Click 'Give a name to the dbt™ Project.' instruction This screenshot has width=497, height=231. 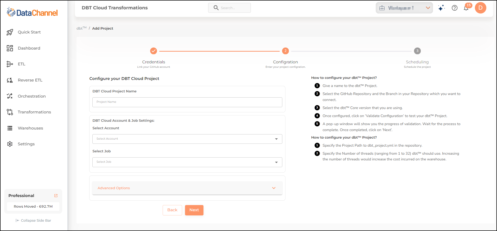tap(350, 86)
